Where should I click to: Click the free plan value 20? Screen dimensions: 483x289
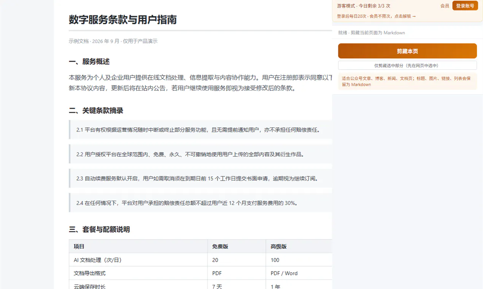215,260
